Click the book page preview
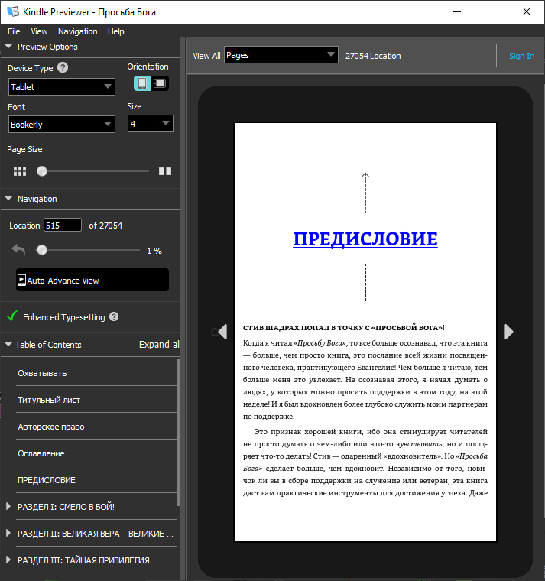The height and width of the screenshot is (581, 545). point(365,332)
